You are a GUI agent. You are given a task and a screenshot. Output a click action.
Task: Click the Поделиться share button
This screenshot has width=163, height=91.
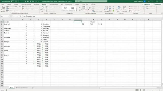(146, 4)
